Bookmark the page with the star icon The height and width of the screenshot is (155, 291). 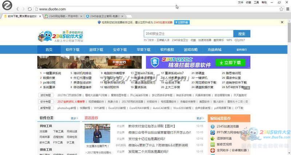281,9
